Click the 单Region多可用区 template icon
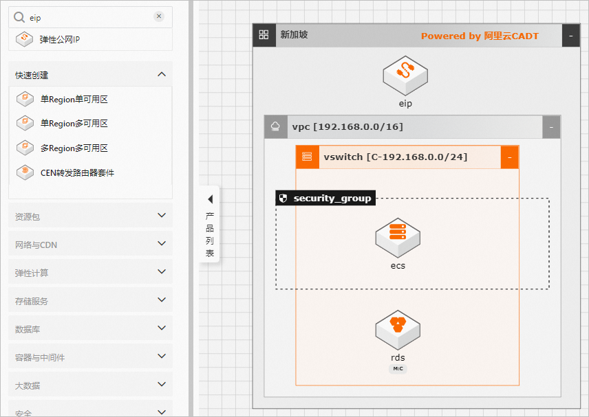The image size is (589, 417). point(25,123)
